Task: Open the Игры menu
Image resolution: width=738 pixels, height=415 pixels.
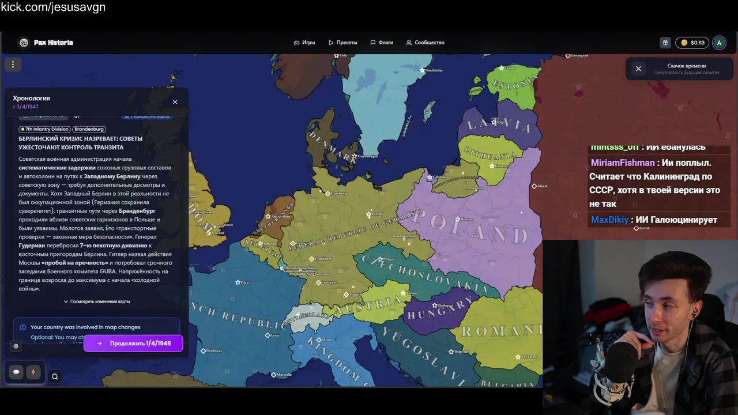Action: coord(304,43)
